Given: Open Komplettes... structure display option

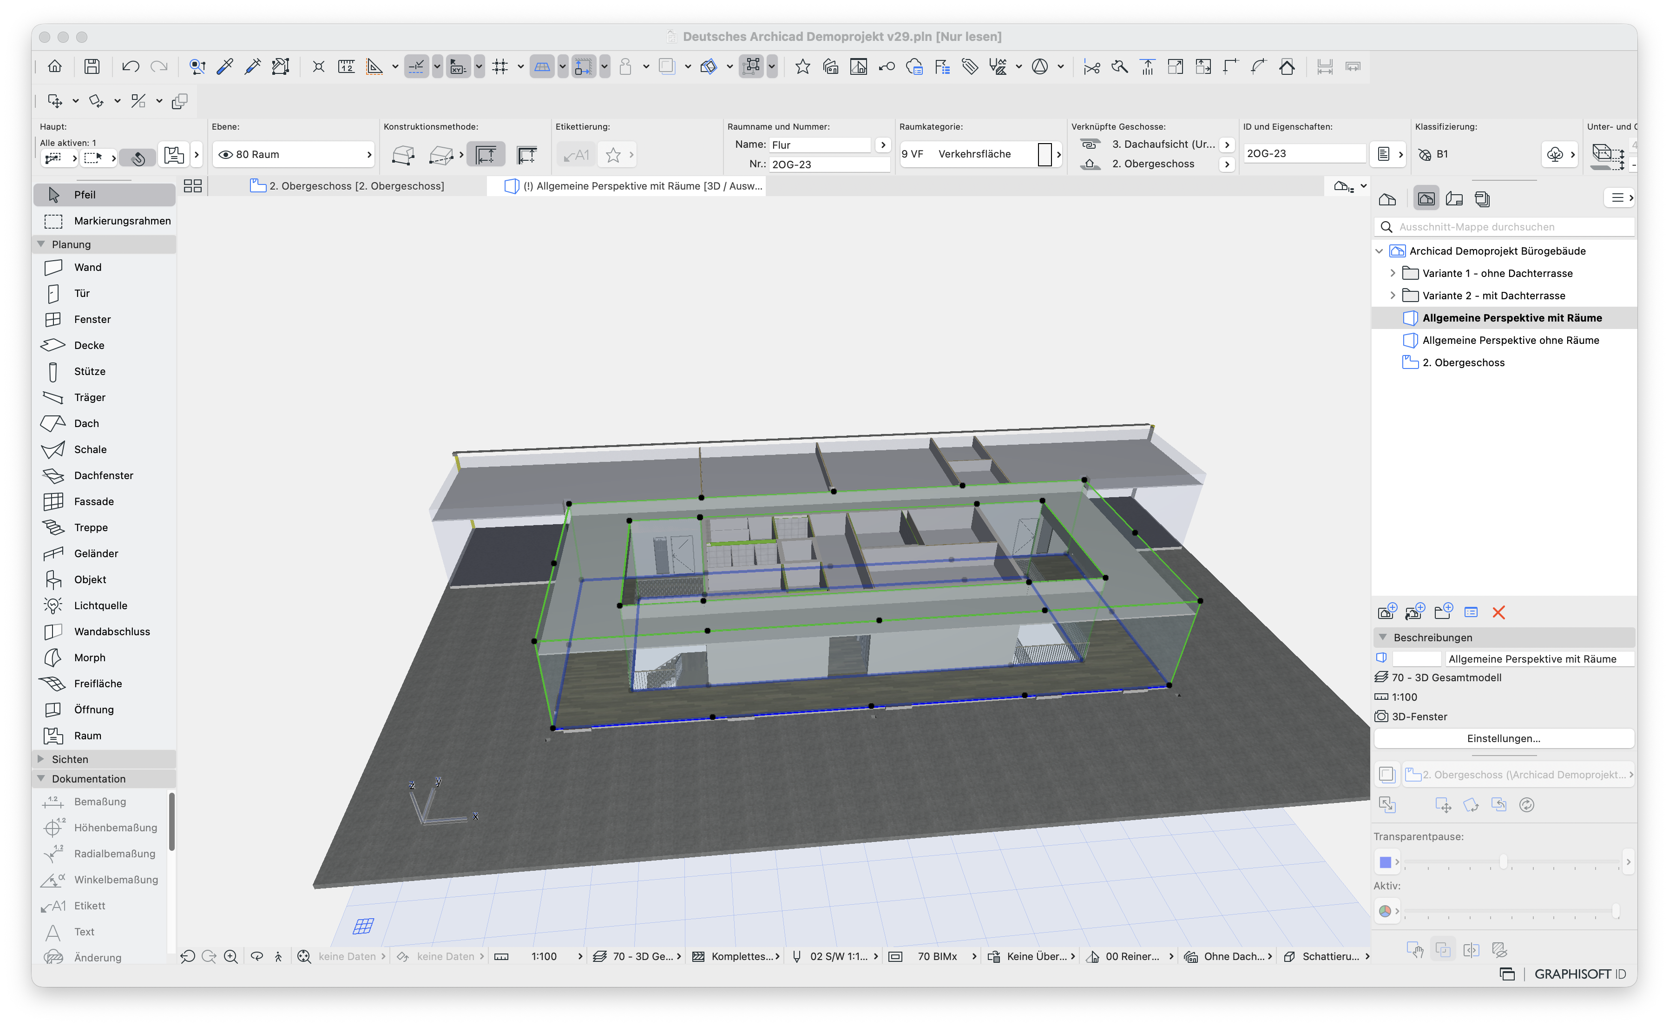Looking at the screenshot, I should tap(736, 957).
